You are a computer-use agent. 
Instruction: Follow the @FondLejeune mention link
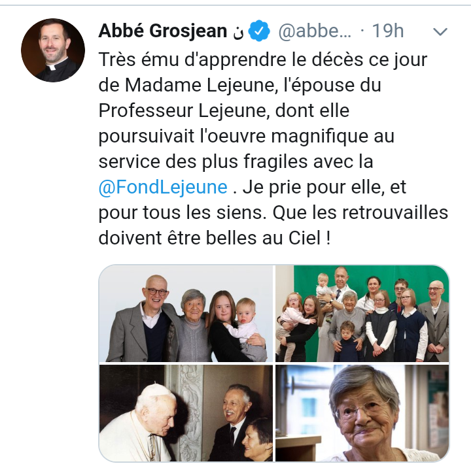click(163, 188)
